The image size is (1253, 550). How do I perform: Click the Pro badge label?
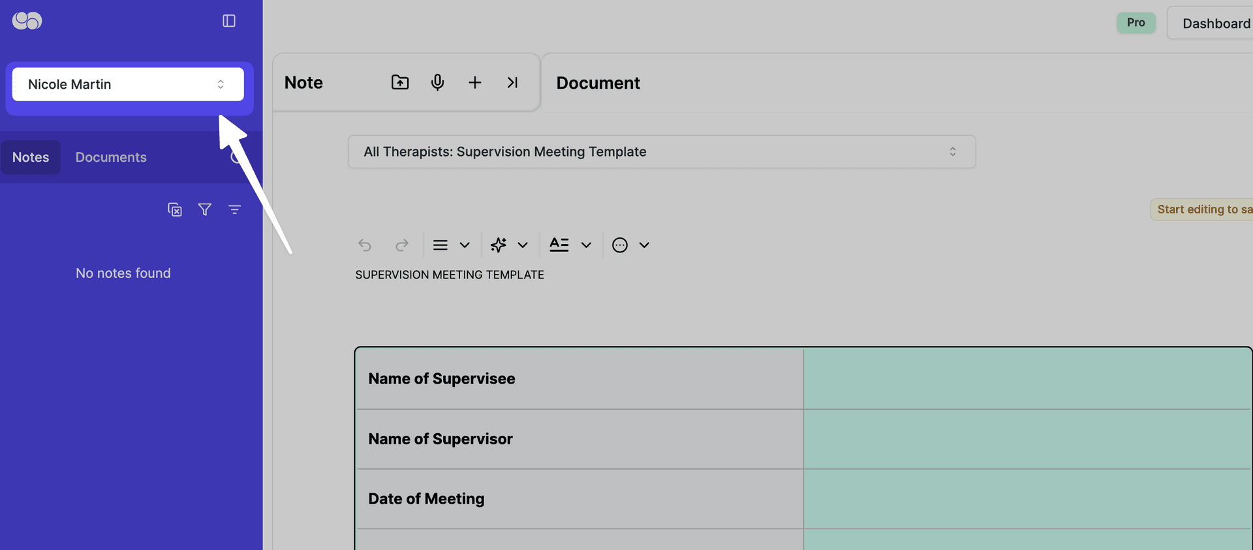point(1136,22)
